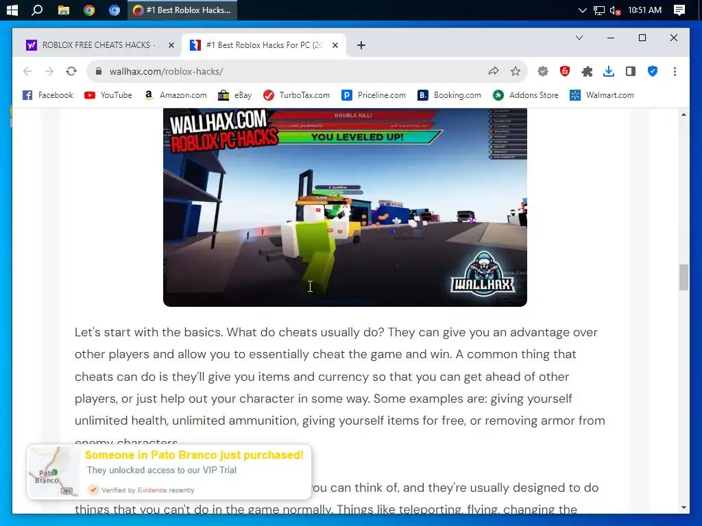Open the red ad blocker extension
This screenshot has width=702, height=526.
coord(565,71)
